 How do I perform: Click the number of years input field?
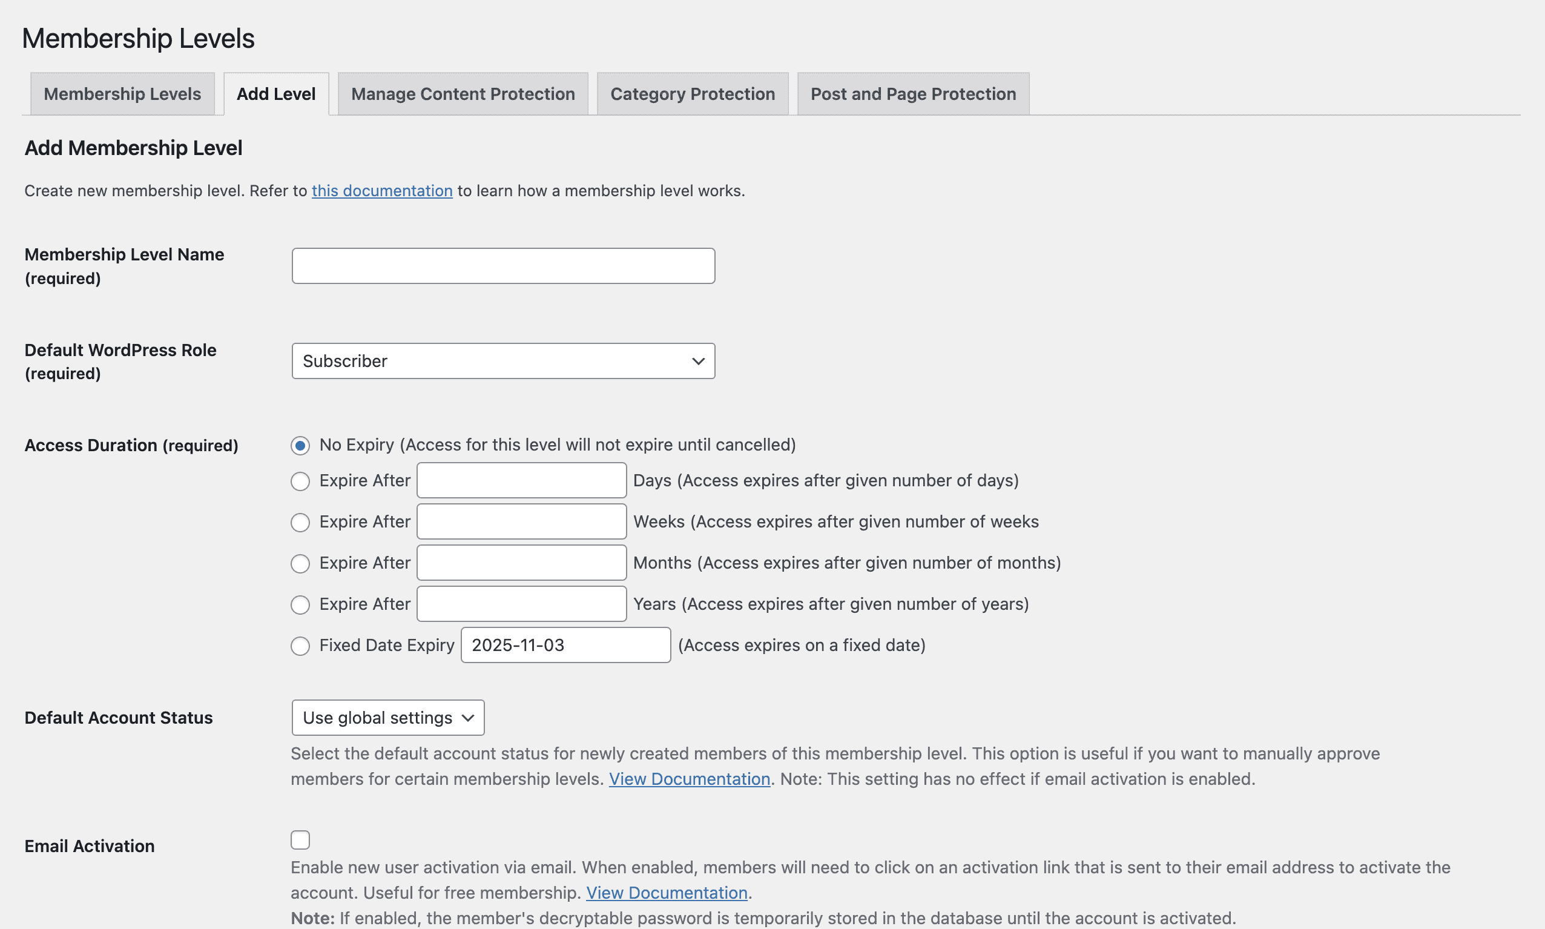521,604
